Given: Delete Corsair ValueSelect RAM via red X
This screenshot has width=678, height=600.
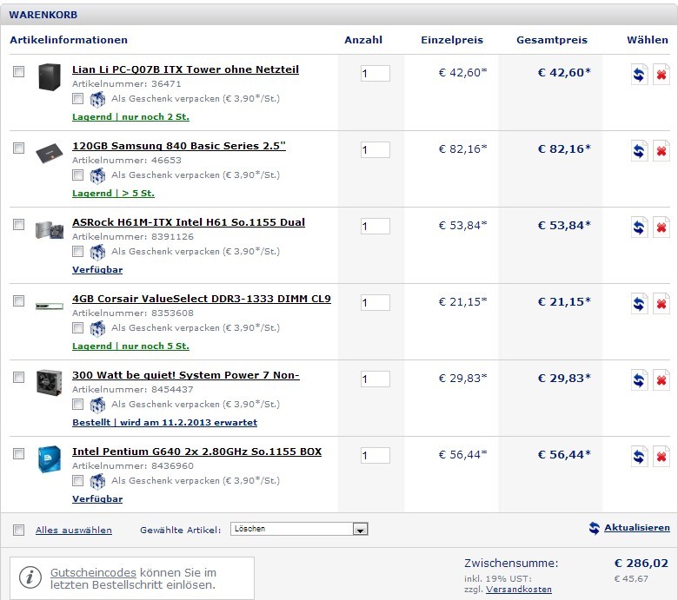Looking at the screenshot, I should tap(661, 304).
